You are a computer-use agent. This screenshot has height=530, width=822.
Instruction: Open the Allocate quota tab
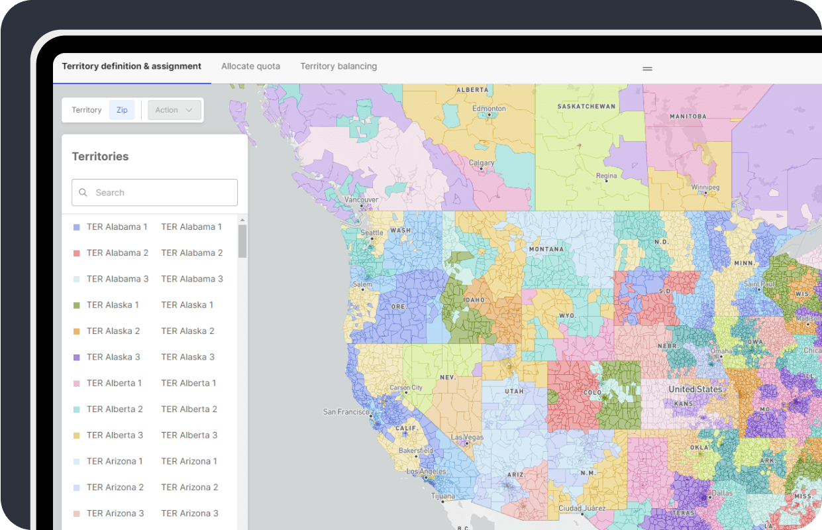point(250,66)
